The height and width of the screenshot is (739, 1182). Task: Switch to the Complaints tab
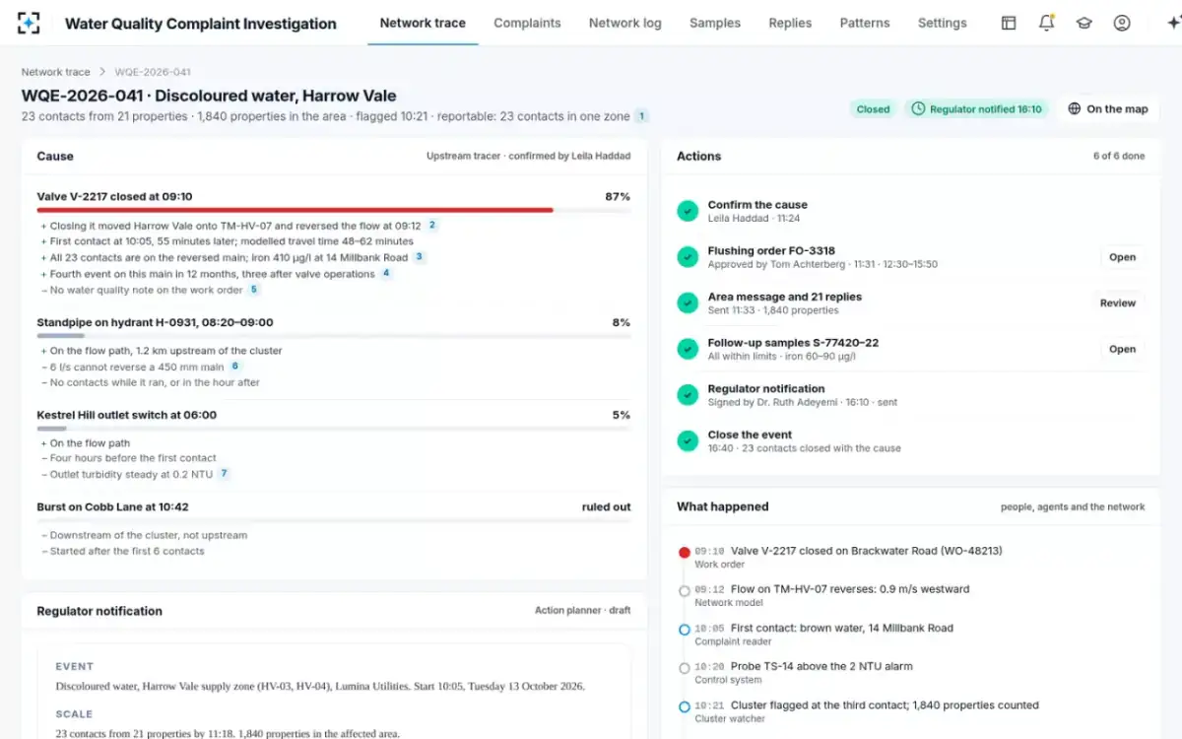pos(527,23)
